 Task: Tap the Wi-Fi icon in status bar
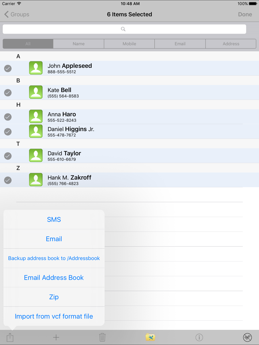(x=19, y=4)
